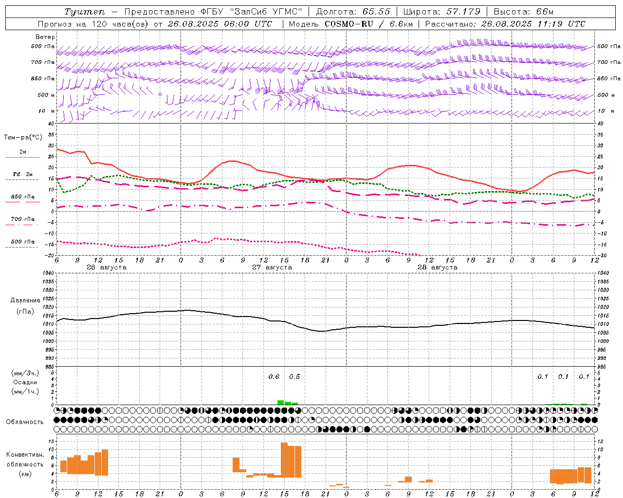Click the '26 августа' date label
The width and height of the screenshot is (623, 498).
tap(107, 267)
